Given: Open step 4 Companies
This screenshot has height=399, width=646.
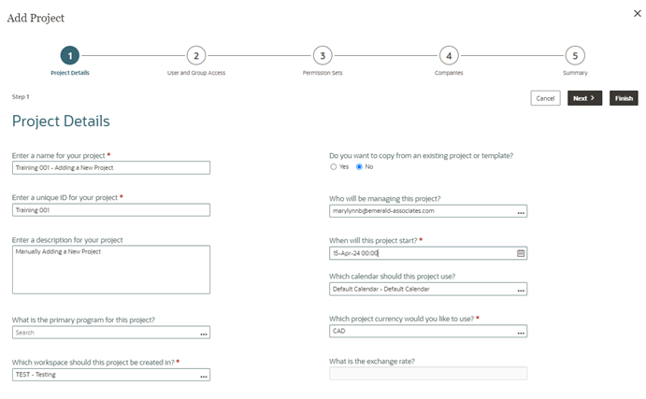Looking at the screenshot, I should point(449,56).
